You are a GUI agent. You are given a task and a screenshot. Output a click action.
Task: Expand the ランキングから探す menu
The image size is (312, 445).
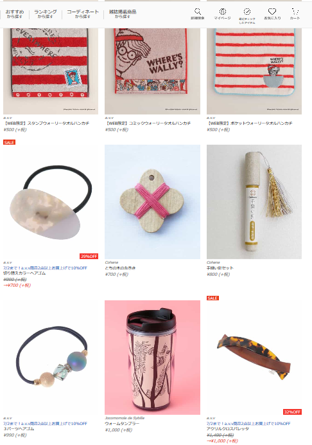tap(45, 14)
